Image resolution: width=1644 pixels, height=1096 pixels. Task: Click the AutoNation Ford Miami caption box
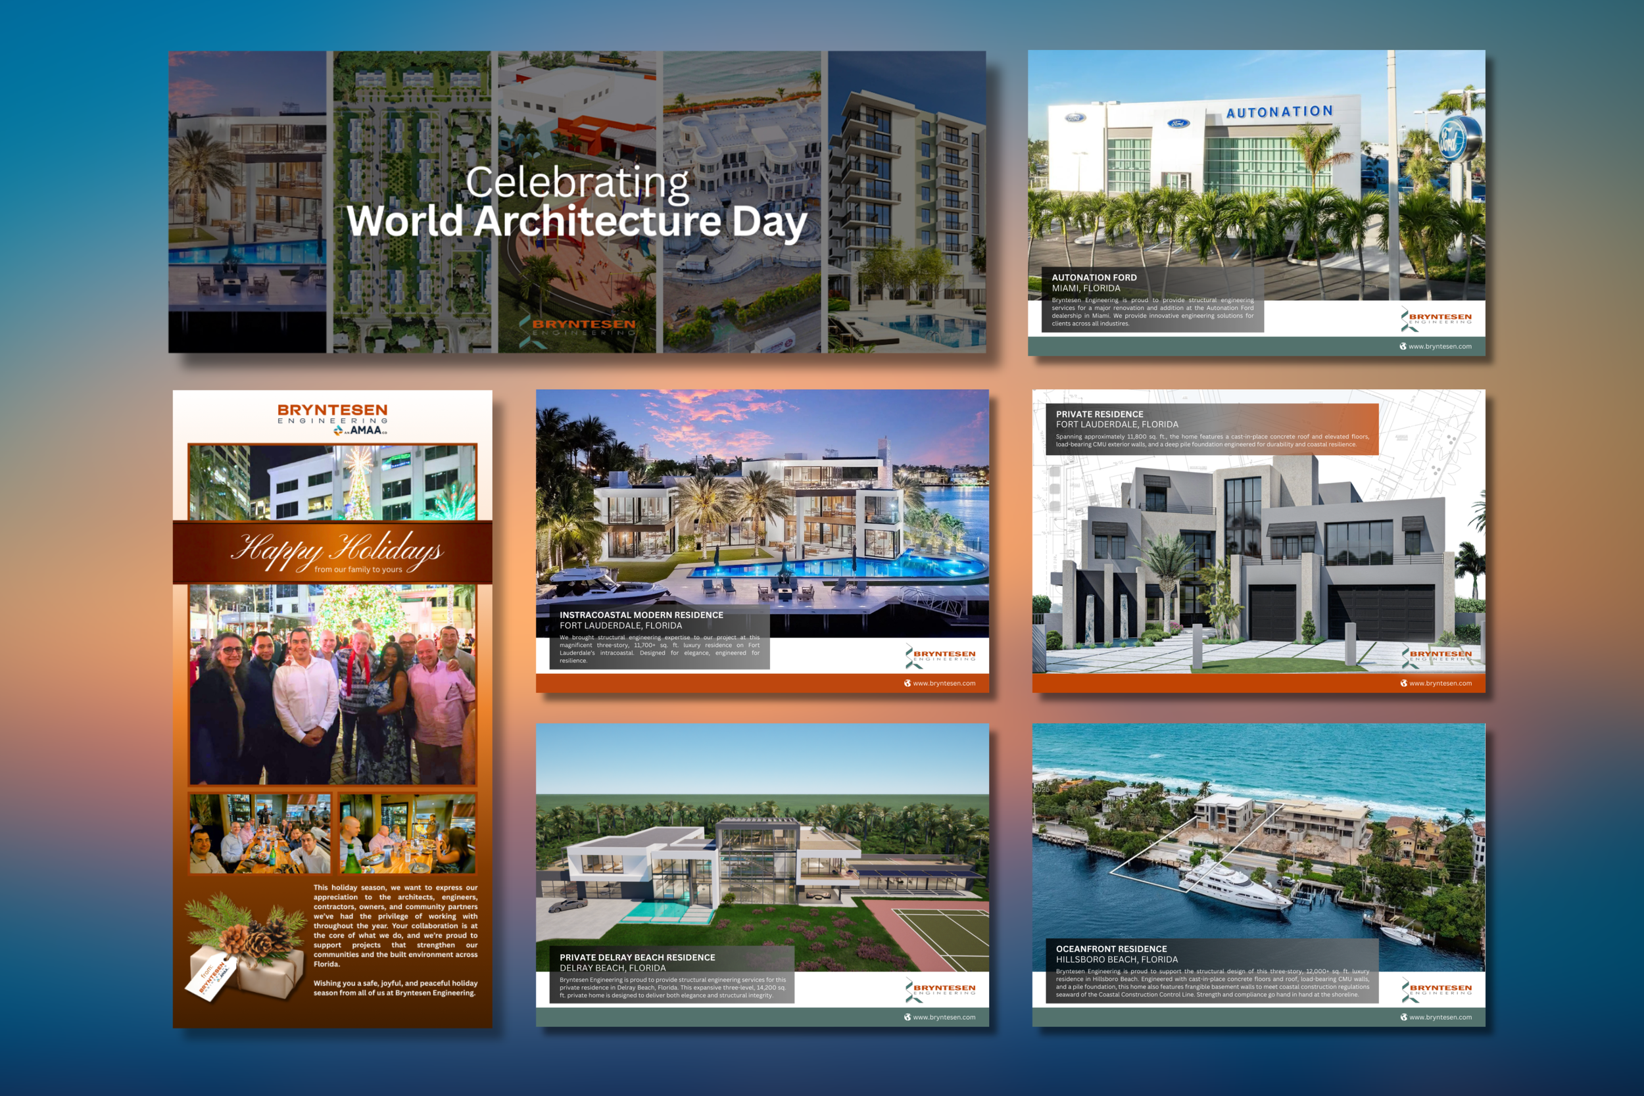pos(1152,299)
